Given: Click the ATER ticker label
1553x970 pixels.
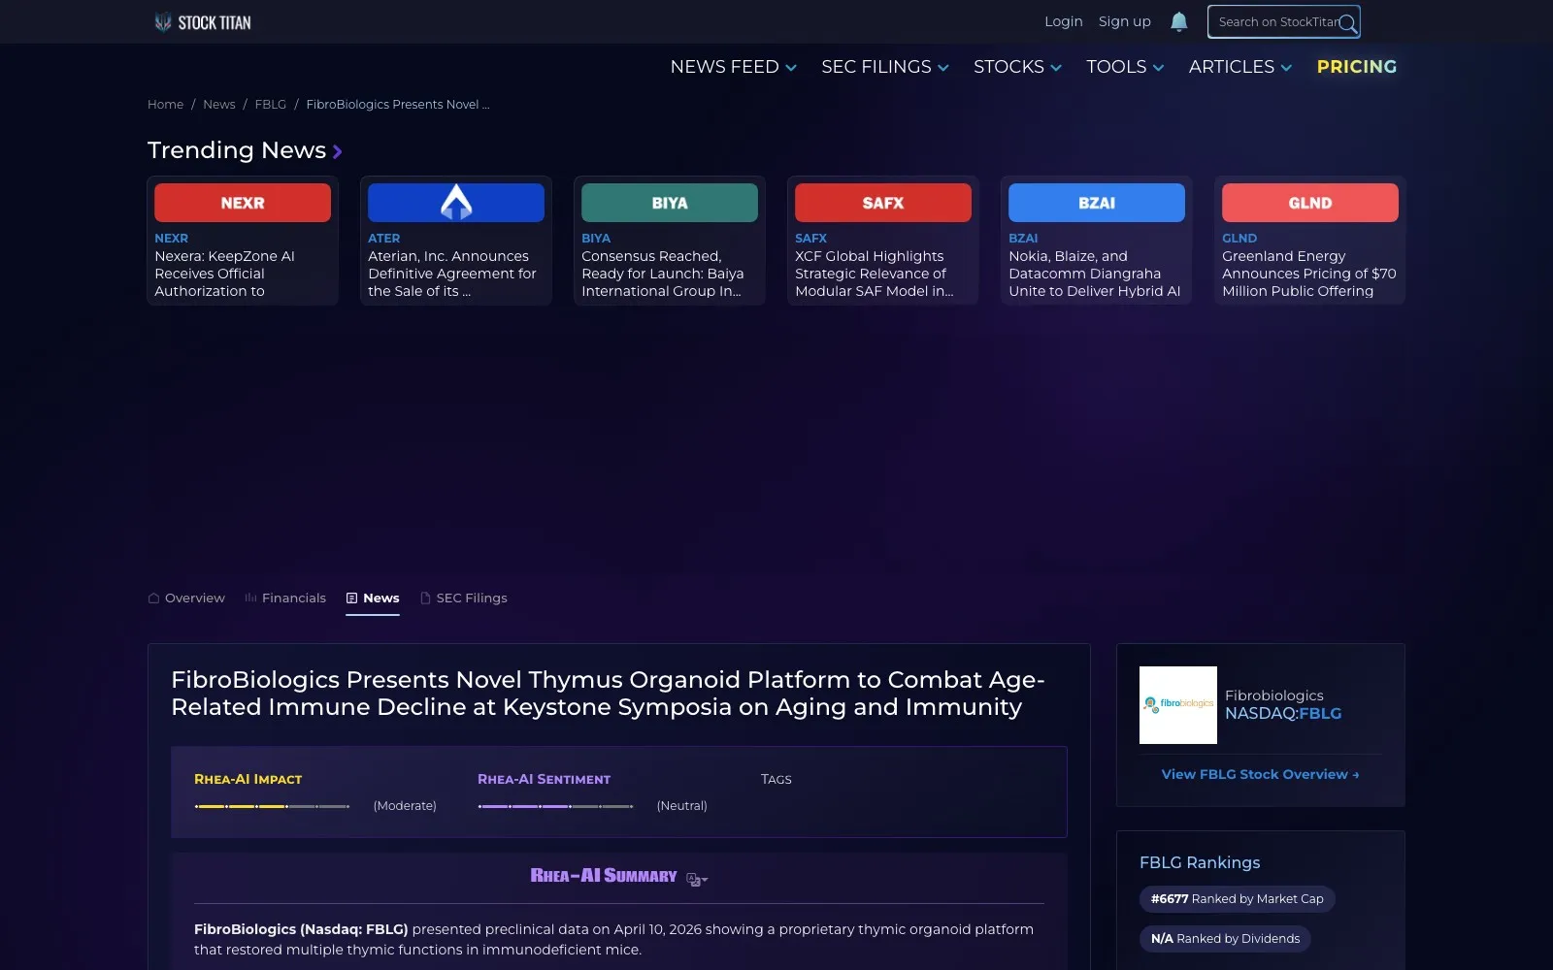Looking at the screenshot, I should [x=384, y=239].
